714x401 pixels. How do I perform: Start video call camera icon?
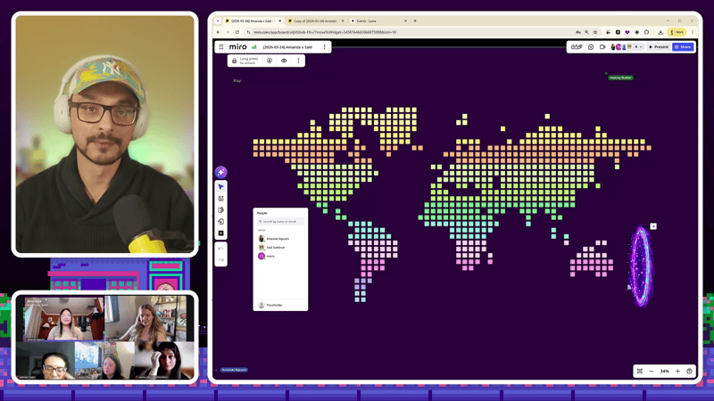[x=602, y=47]
